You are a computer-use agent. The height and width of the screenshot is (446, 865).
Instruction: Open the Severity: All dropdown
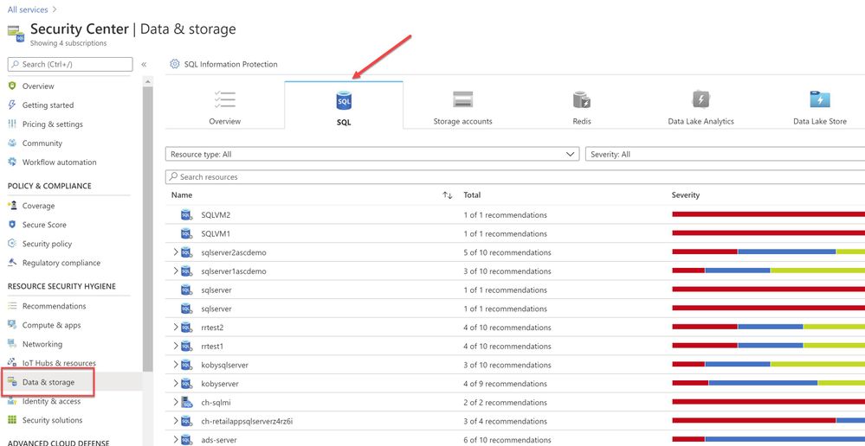pos(725,154)
